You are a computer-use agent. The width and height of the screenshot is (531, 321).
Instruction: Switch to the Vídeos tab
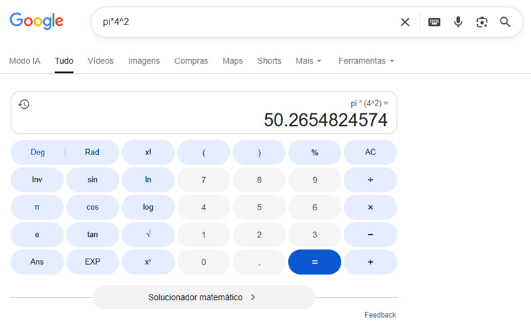pyautogui.click(x=101, y=61)
